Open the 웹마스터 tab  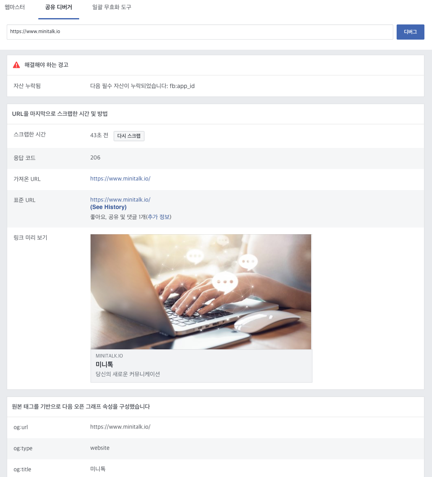pos(15,7)
